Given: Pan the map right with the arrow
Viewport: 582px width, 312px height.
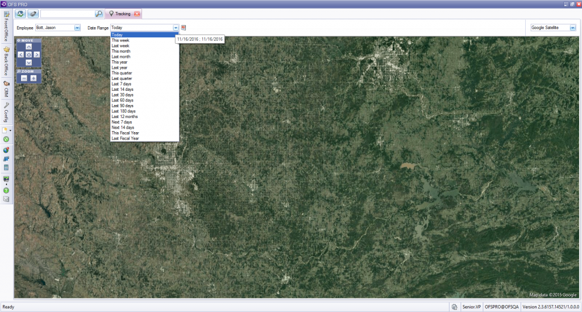Looking at the screenshot, I should 36,54.
